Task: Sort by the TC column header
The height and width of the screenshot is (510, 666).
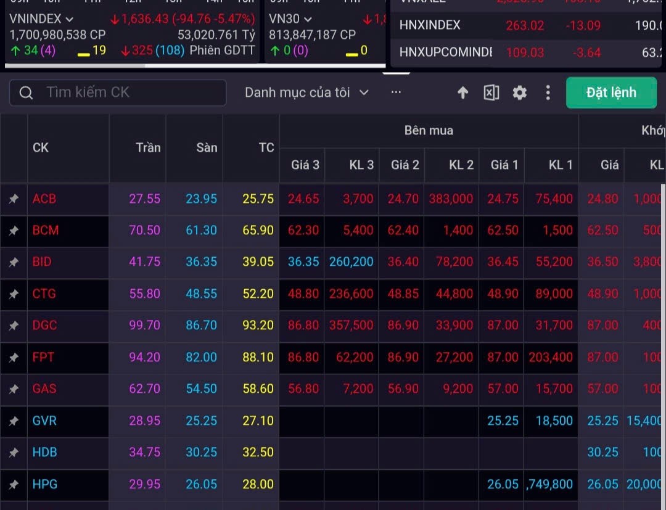Action: point(266,148)
